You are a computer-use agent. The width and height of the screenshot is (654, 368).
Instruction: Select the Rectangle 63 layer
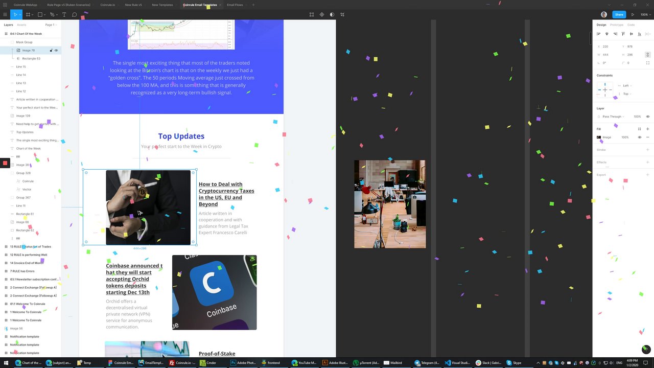tap(31, 59)
